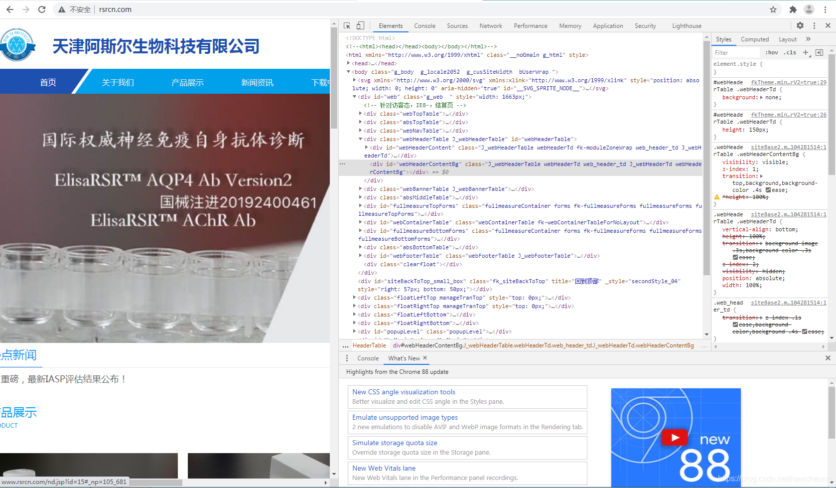836x488 pixels.
Task: Select the Console tab in bottom drawer
Action: [x=368, y=358]
